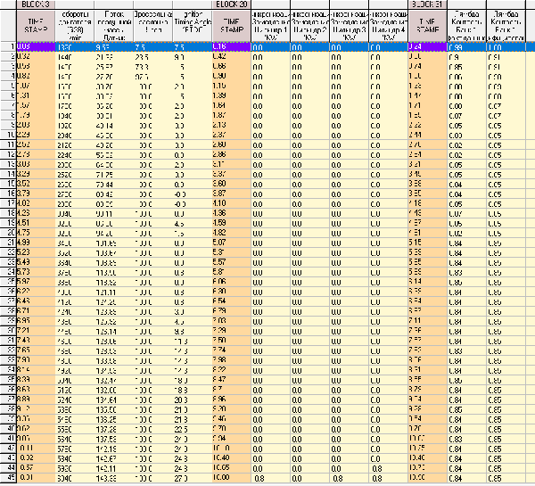Click the Cylinder 2 retard column header
The height and width of the screenshot is (486, 535).
(x=309, y=26)
